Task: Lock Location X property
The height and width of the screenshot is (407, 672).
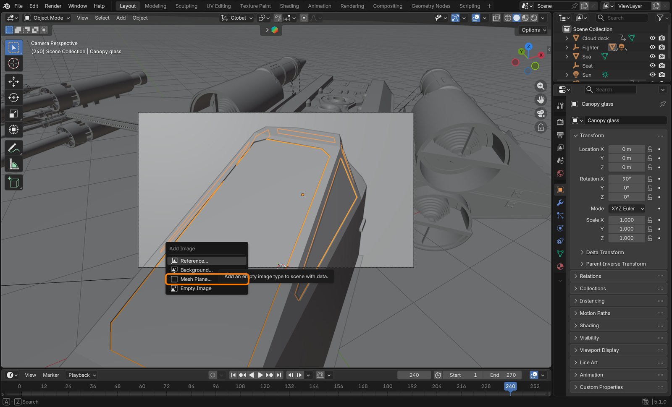Action: click(x=650, y=149)
